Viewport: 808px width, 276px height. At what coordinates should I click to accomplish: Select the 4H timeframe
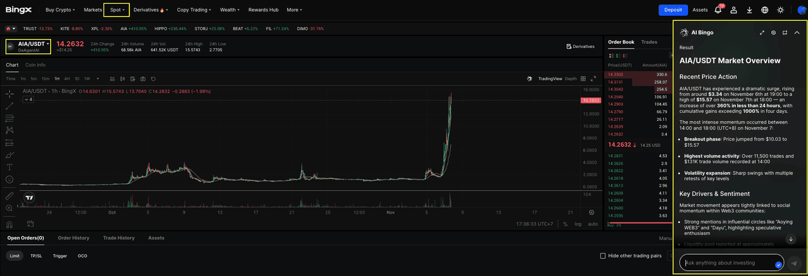(x=67, y=79)
